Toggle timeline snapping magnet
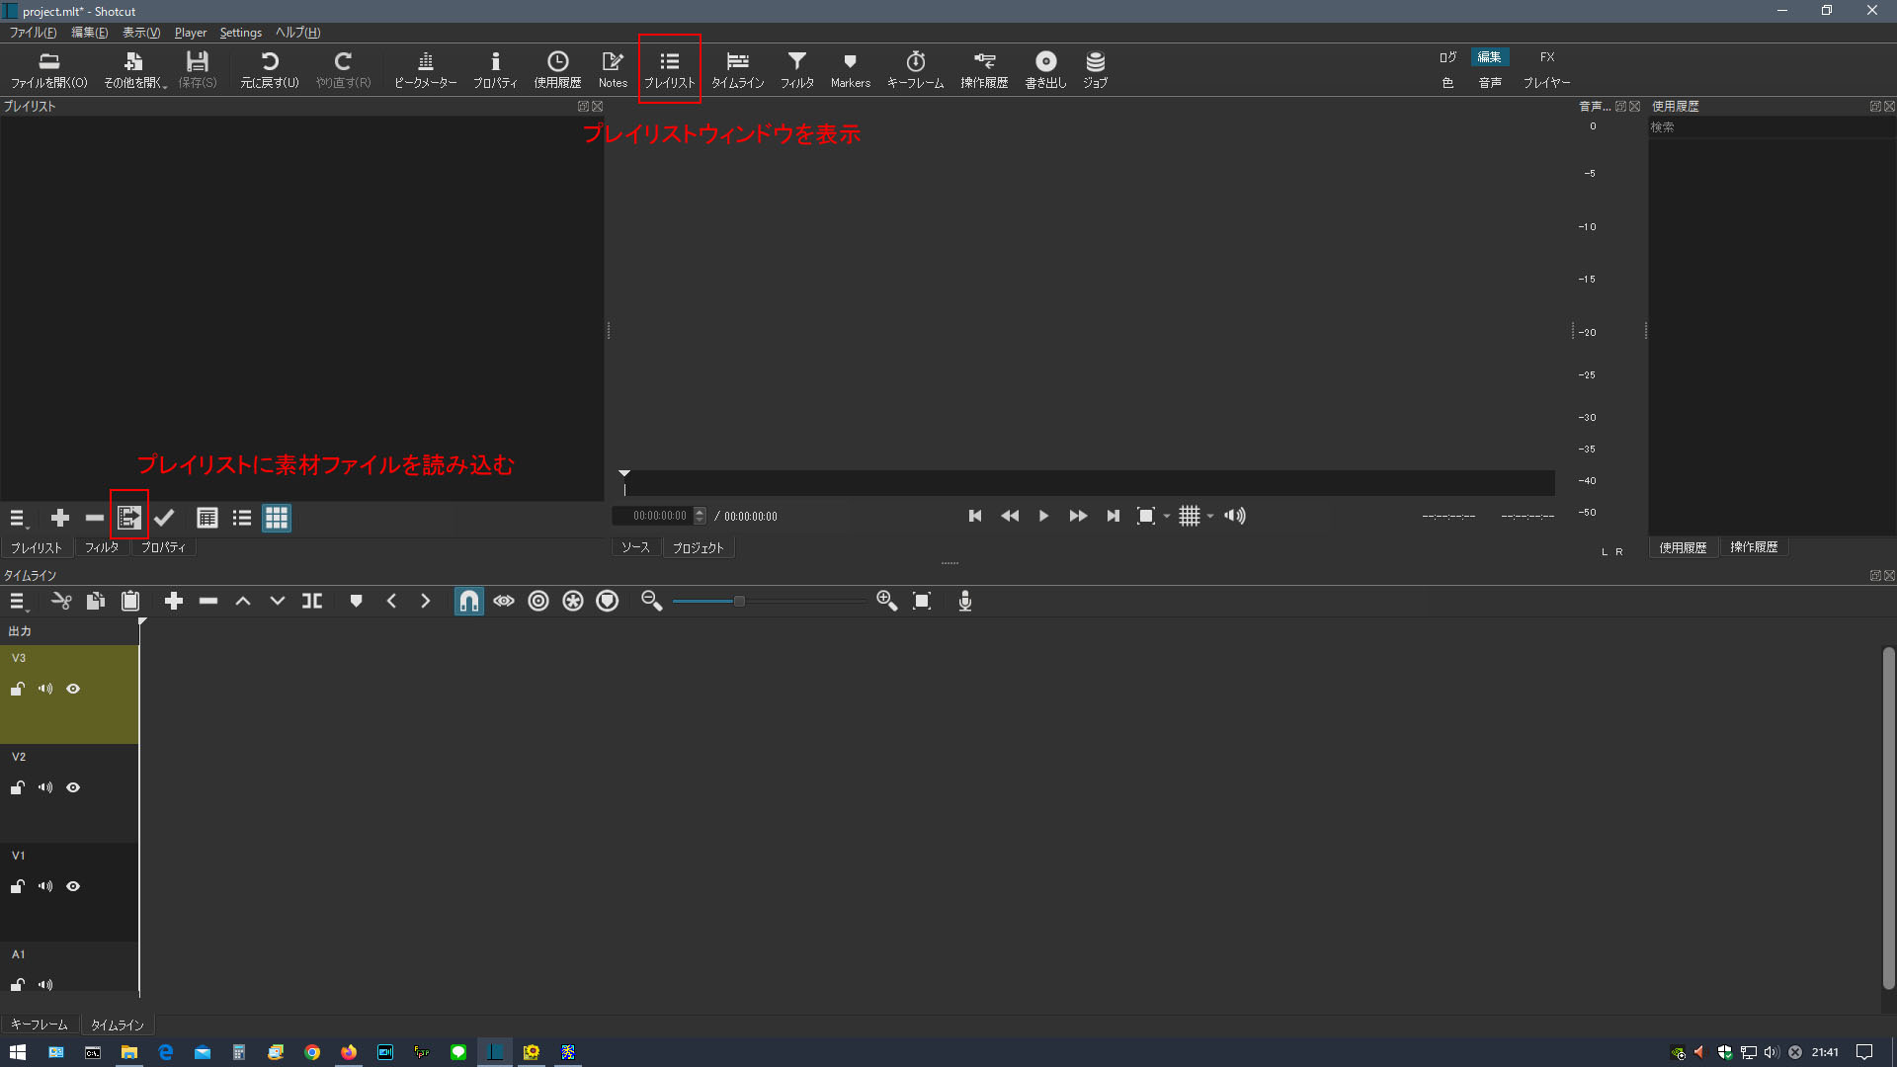 click(469, 601)
